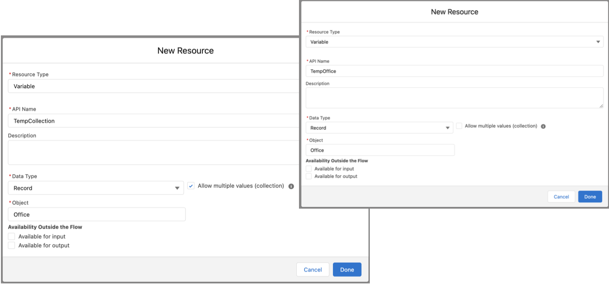Check Available for output in TempOffice dialog
The height and width of the screenshot is (284, 609).
click(x=309, y=176)
